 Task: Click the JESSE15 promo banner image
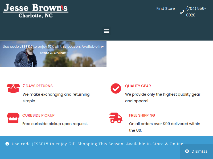(x=53, y=54)
